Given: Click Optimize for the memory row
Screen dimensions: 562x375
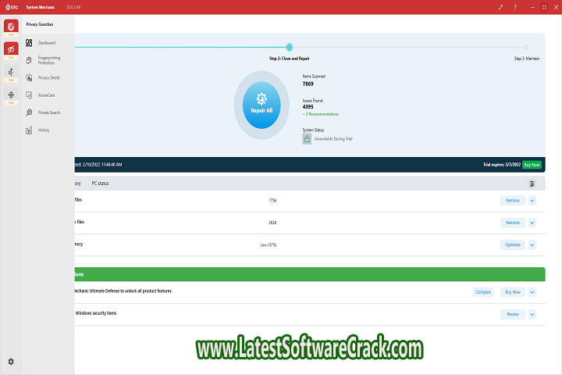Looking at the screenshot, I should [x=513, y=245].
